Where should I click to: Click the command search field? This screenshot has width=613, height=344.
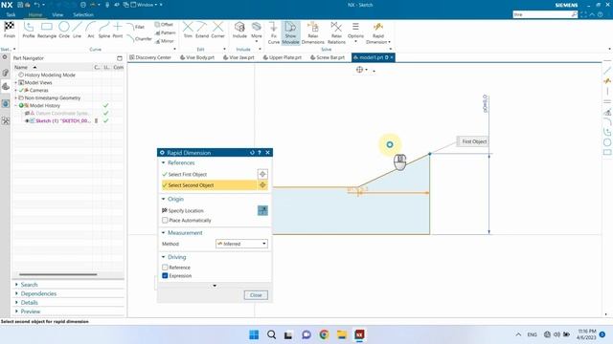541,14
